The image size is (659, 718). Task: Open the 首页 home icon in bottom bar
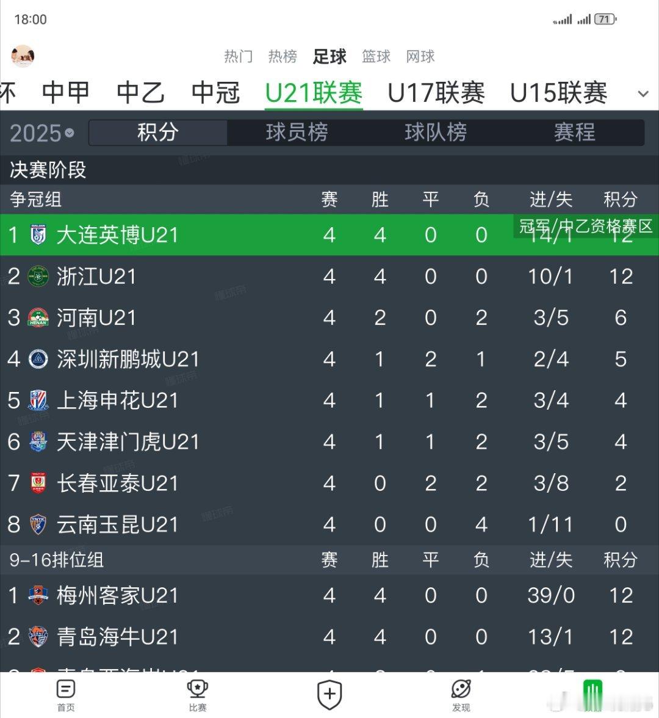(x=65, y=693)
